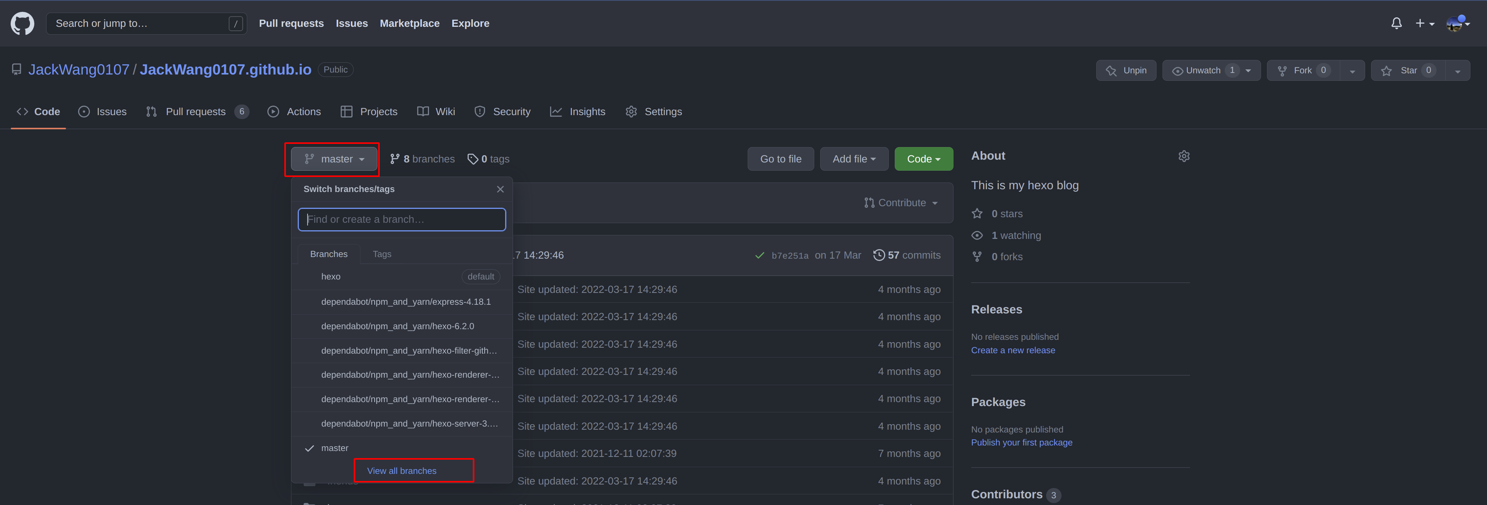This screenshot has height=505, width=1487.
Task: Open the Code tab
Action: [38, 112]
